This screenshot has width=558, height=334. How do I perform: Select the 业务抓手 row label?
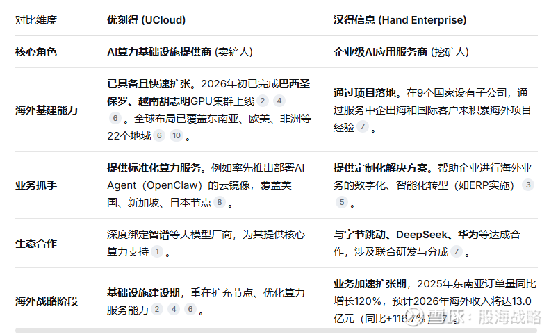pos(36,185)
